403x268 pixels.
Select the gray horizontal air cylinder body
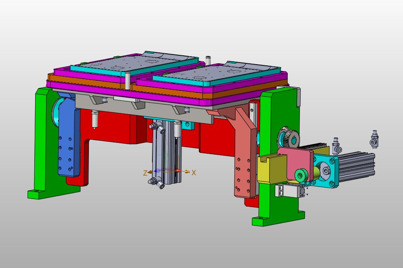(357, 167)
